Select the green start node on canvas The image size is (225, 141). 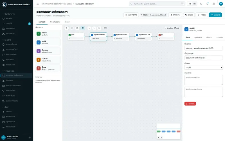click(76, 37)
